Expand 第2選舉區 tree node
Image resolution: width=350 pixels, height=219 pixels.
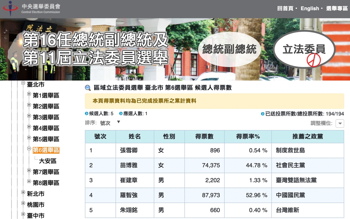pos(29,105)
